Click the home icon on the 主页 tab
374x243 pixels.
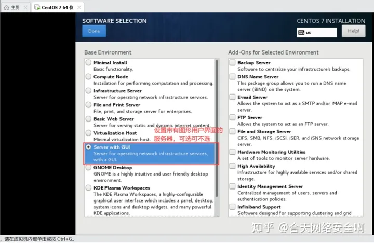click(7, 7)
